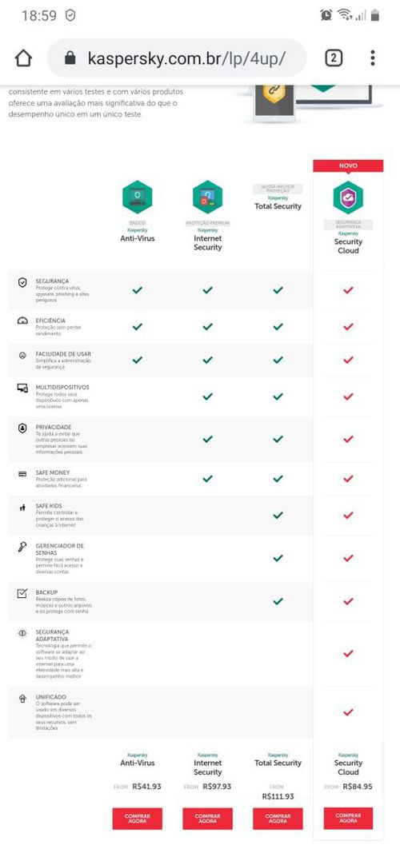Open the tab switcher showing 2 tabs
The width and height of the screenshot is (400, 865).
click(x=334, y=58)
